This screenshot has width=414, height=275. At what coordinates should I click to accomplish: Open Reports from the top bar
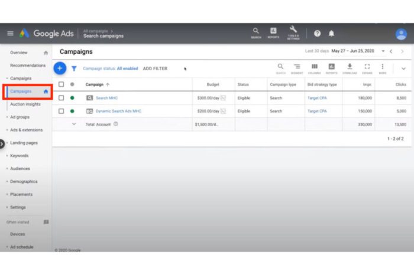pos(273,33)
